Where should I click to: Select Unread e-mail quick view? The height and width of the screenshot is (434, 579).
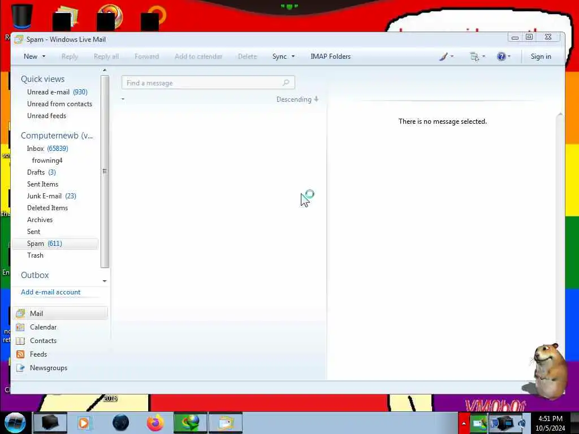coord(57,92)
